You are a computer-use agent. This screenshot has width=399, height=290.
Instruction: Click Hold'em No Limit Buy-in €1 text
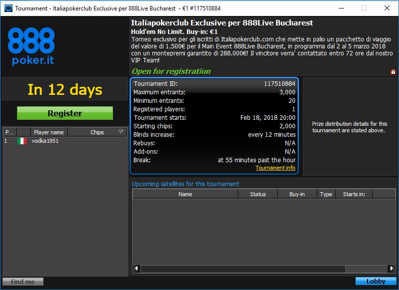tap(174, 32)
